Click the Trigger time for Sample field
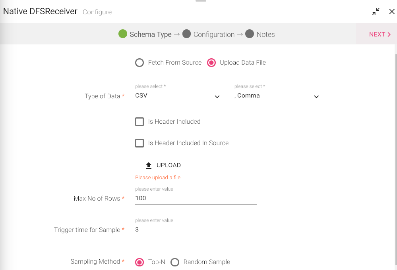397x270 pixels. 196,230
